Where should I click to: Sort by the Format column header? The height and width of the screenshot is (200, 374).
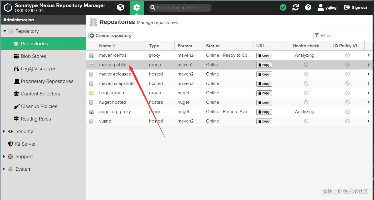click(x=189, y=46)
